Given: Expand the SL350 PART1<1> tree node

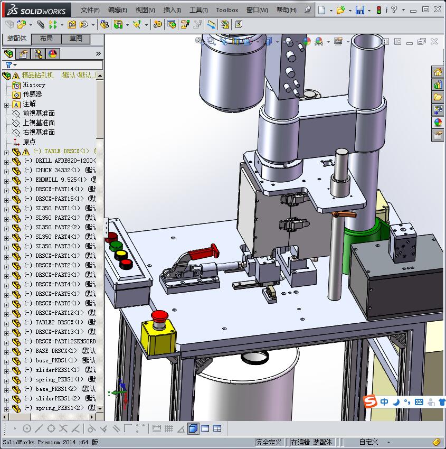Looking at the screenshot, I should pos(6,210).
